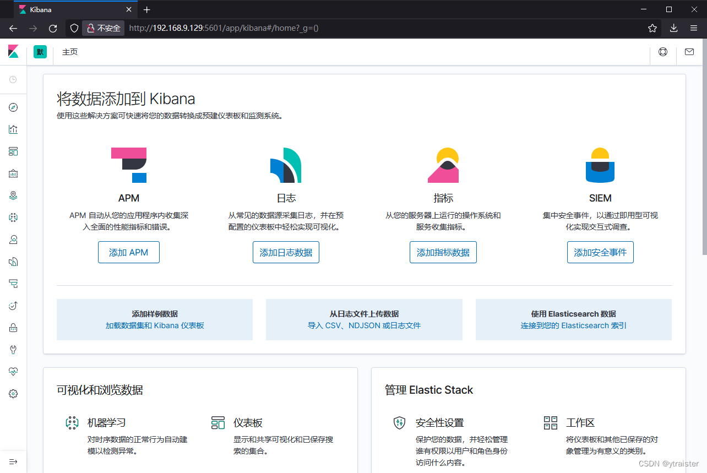
Task: Open the Logs icon in sidebar
Action: tap(13, 262)
